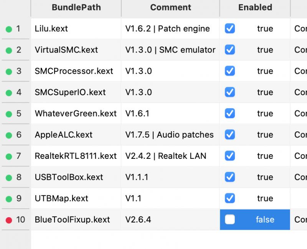Uncheck Enabled checkbox for Lilu.kext
The height and width of the screenshot is (249, 307).
(x=229, y=28)
